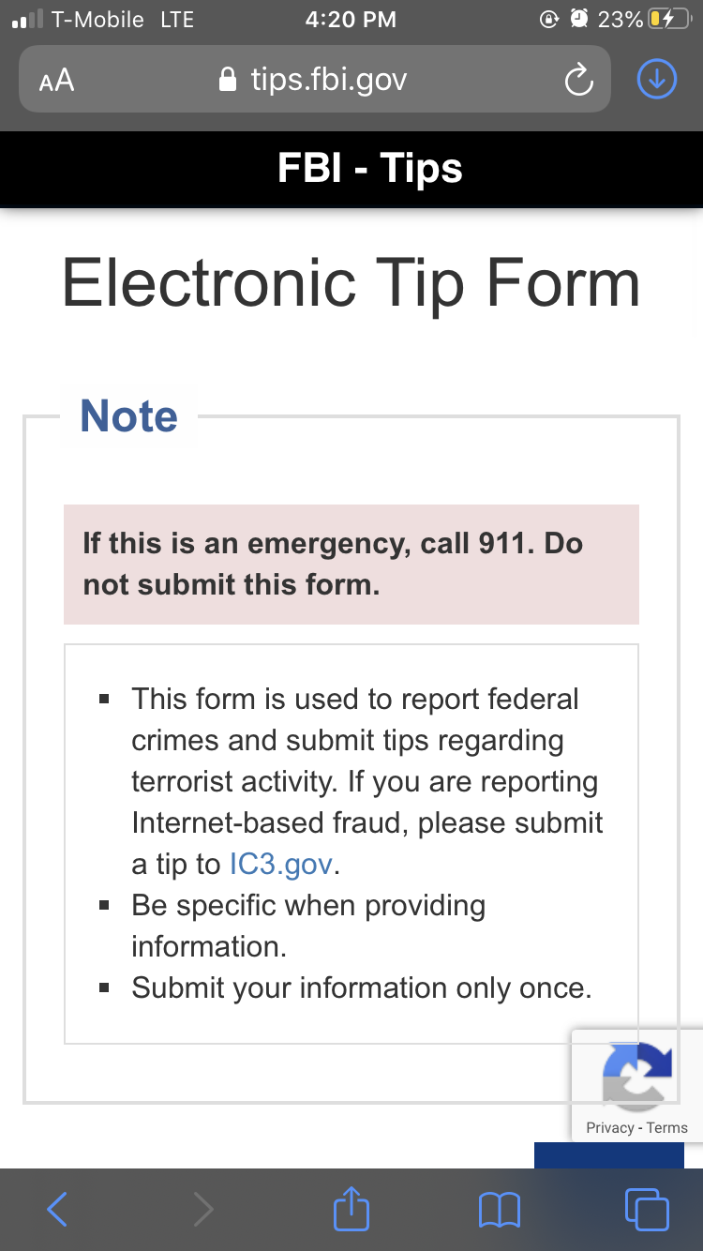Tap the emergency call 911 warning banner
The width and height of the screenshot is (703, 1251).
click(351, 564)
